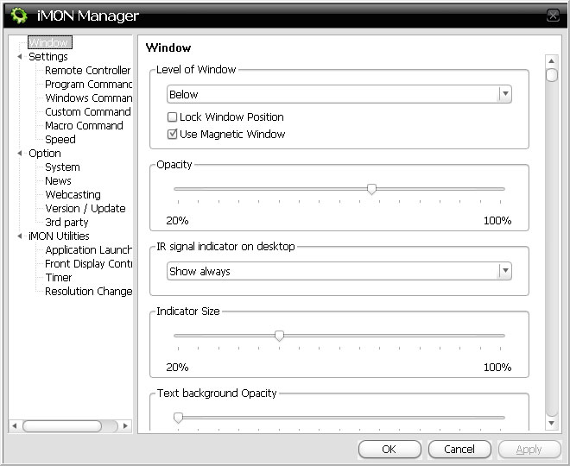The image size is (570, 466).
Task: Collapse the iMON Utilities tree node
Action: 20,236
